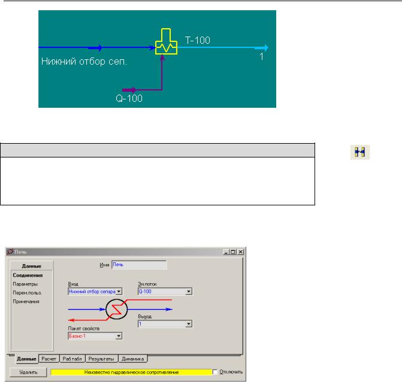Switch to the Расчет tab
The width and height of the screenshot is (402, 382).
(49, 359)
